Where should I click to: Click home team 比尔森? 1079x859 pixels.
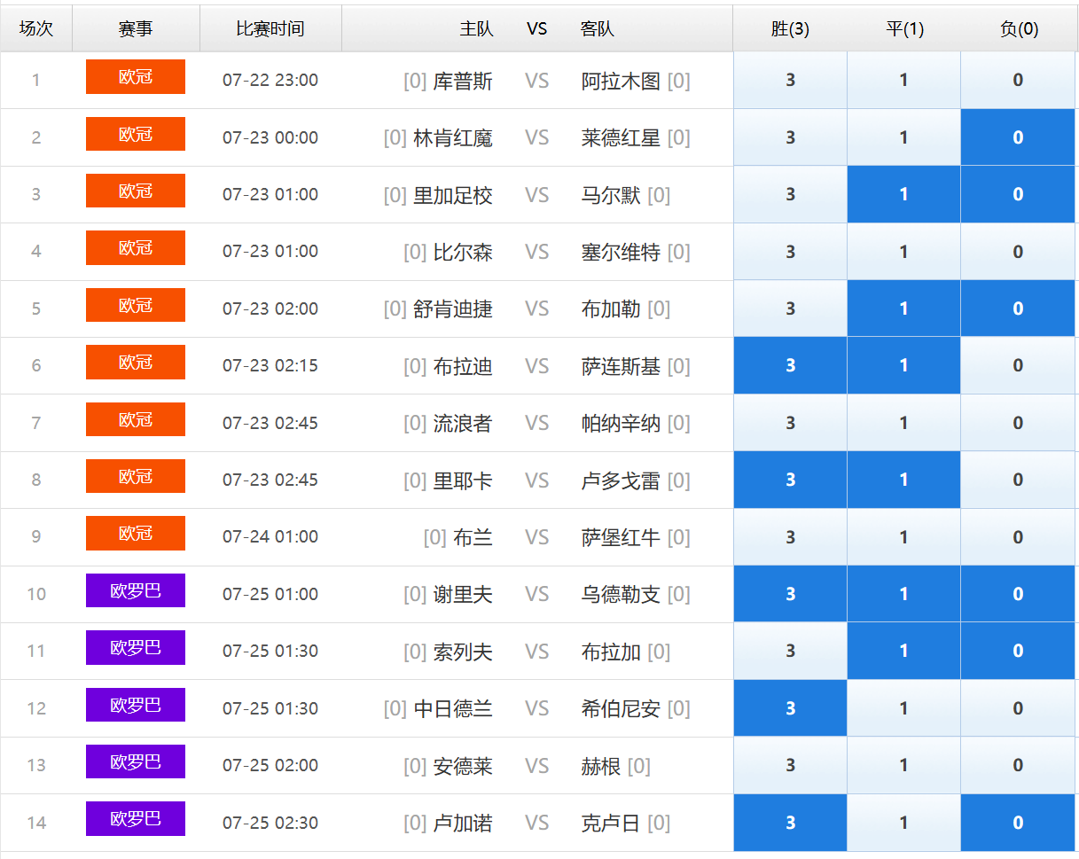463,253
